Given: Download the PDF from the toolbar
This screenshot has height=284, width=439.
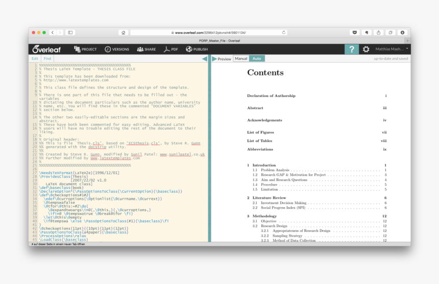Looking at the screenshot, I should (171, 49).
